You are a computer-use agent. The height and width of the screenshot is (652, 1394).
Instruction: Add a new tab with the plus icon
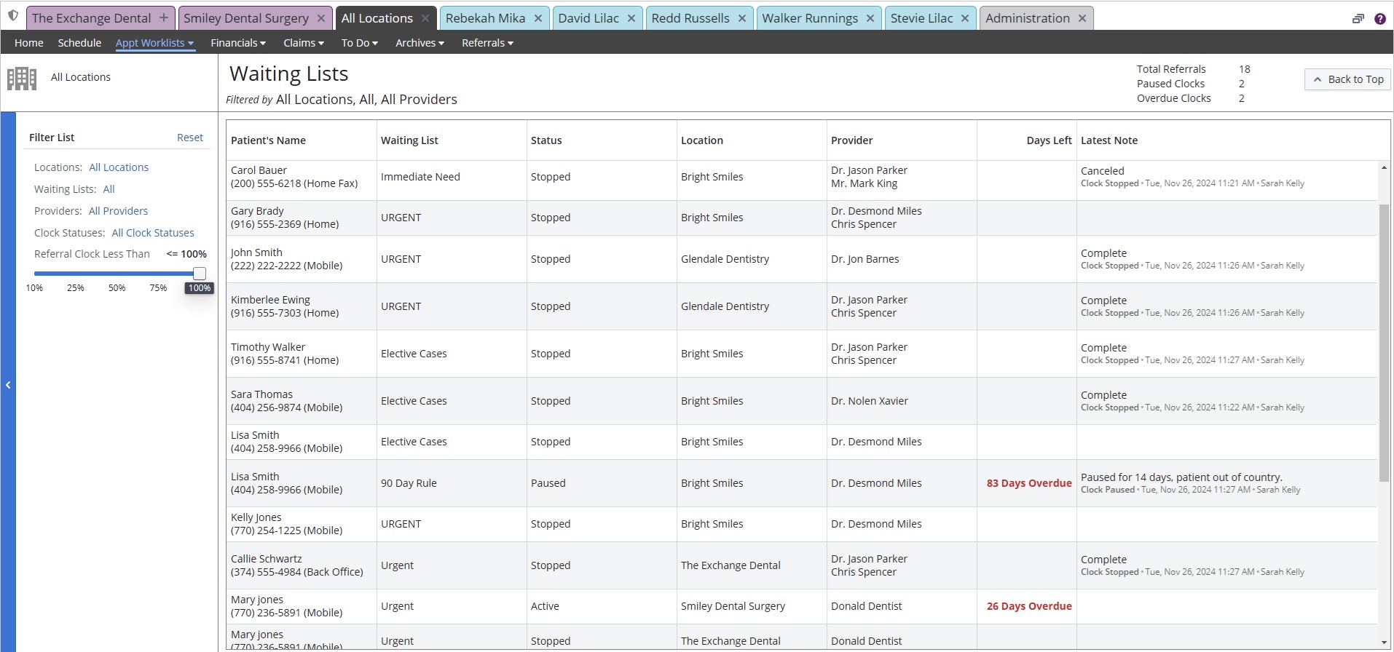[164, 18]
